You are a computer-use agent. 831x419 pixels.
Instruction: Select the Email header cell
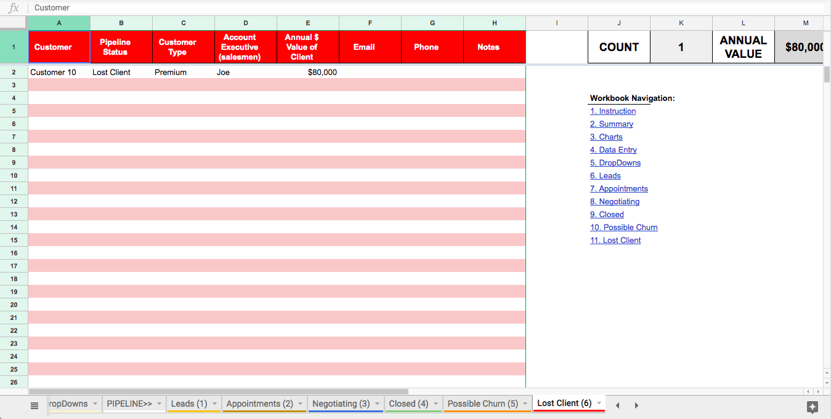pyautogui.click(x=370, y=47)
